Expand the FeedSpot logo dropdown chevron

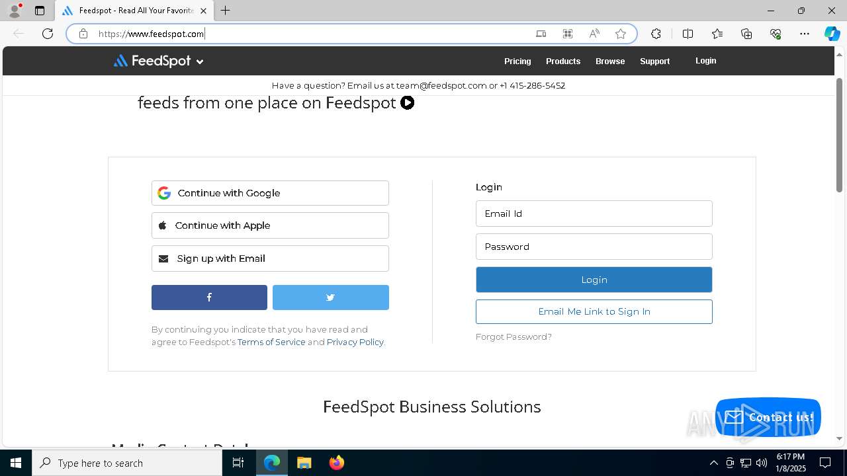tap(200, 61)
